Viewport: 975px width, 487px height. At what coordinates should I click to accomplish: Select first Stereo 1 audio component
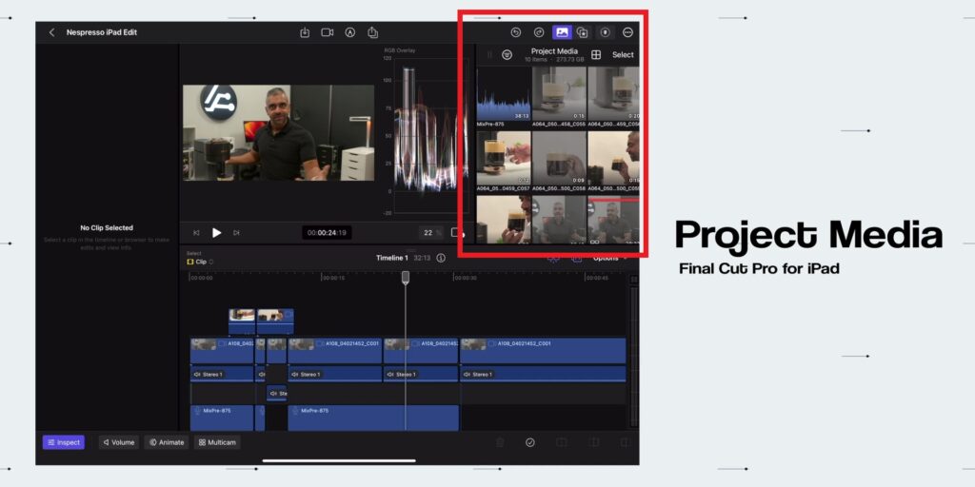222,374
